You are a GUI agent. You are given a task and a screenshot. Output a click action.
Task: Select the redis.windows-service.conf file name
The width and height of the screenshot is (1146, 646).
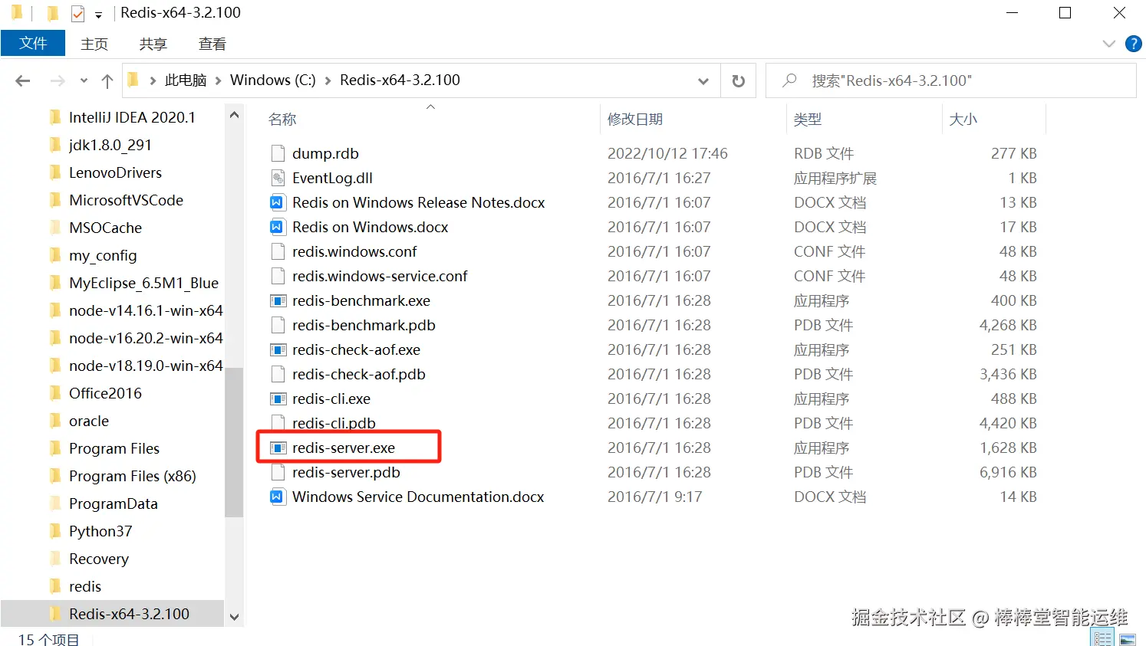click(380, 276)
